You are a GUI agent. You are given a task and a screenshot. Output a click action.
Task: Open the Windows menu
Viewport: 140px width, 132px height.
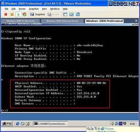pyautogui.click(x=55, y=9)
